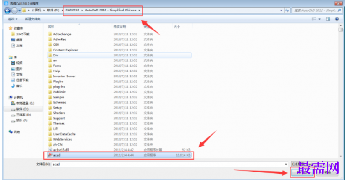Click the 网络 network icon in sidebar
This screenshot has height=182, width=348.
pyautogui.click(x=11, y=132)
